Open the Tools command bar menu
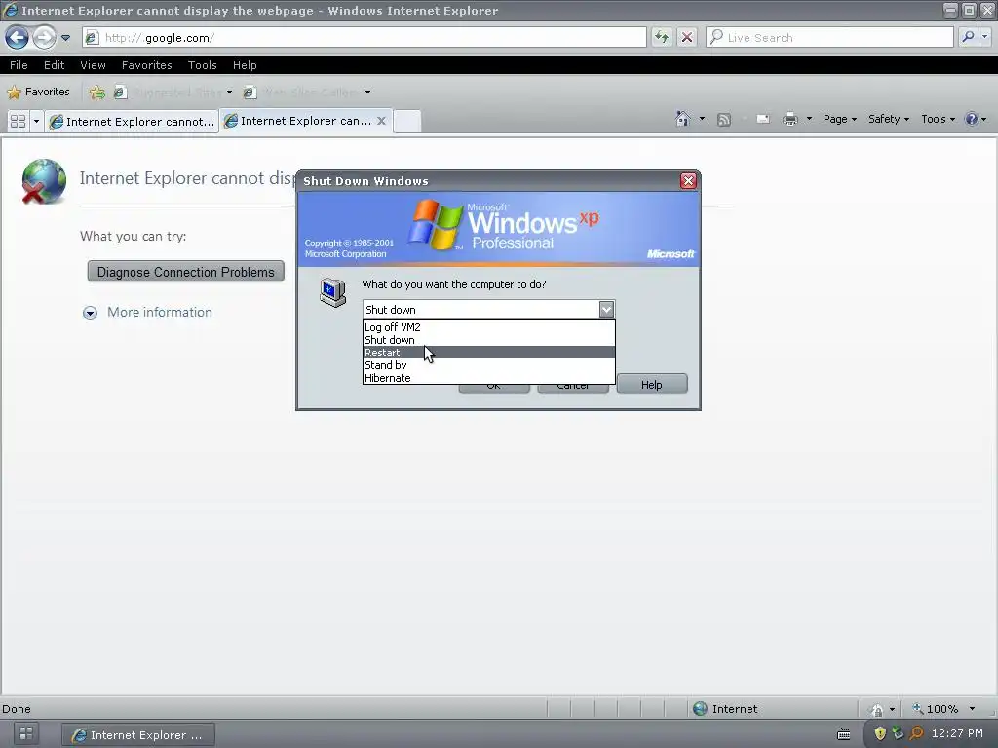Screen dimensions: 998x748 [939, 119]
